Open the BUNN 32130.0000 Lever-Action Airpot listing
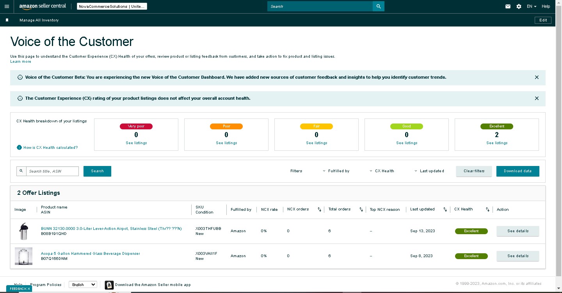This screenshot has height=293, width=562. 111,229
